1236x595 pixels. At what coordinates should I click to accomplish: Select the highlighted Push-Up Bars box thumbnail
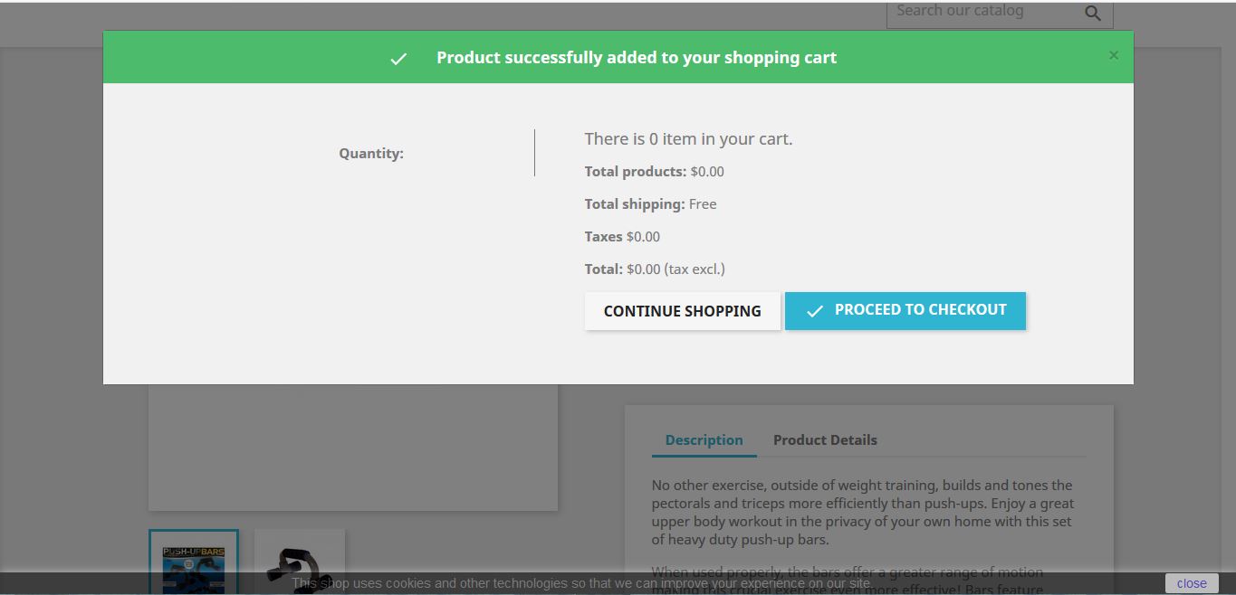[193, 562]
